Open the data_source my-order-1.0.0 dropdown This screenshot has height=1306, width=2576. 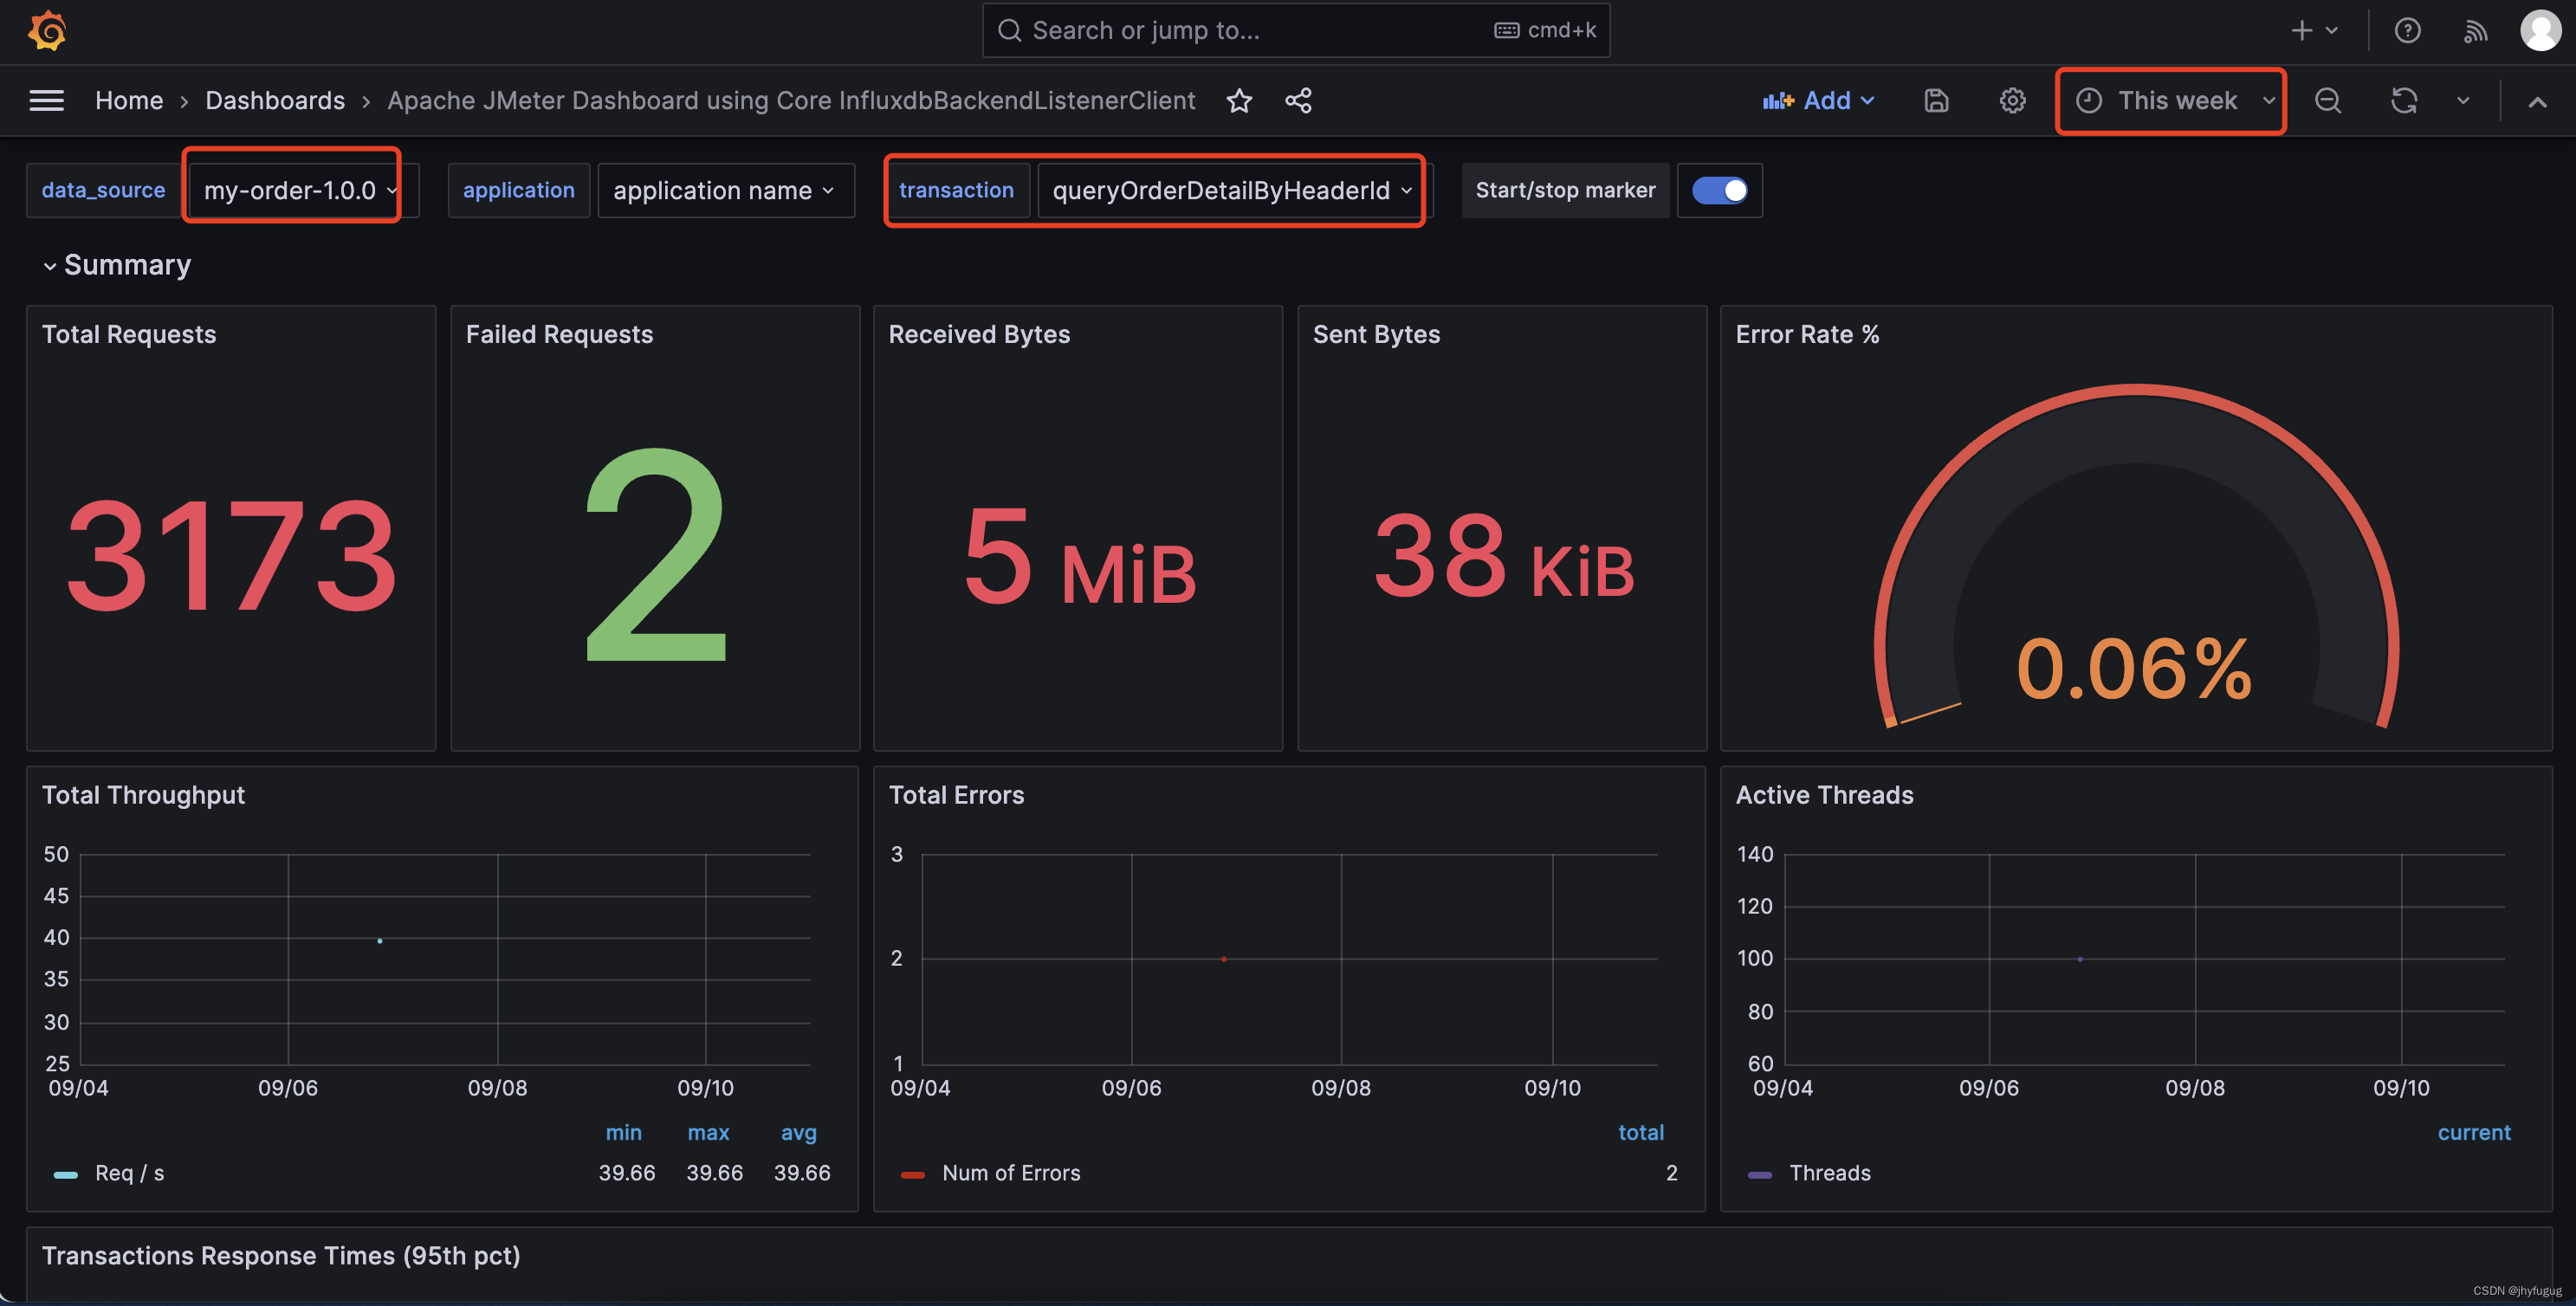tap(299, 190)
